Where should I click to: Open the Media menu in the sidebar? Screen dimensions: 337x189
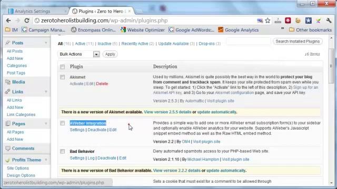18,82
